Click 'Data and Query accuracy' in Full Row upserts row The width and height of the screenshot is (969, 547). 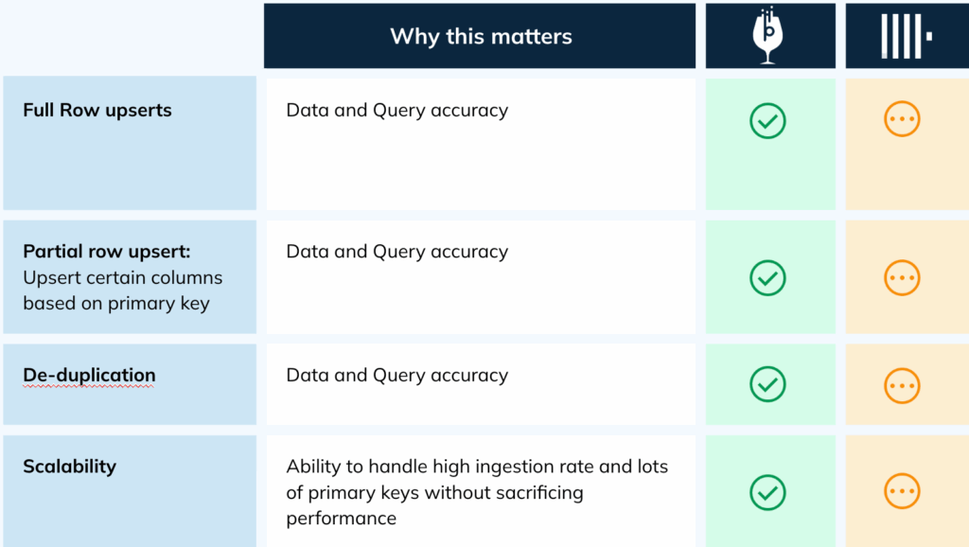397,111
